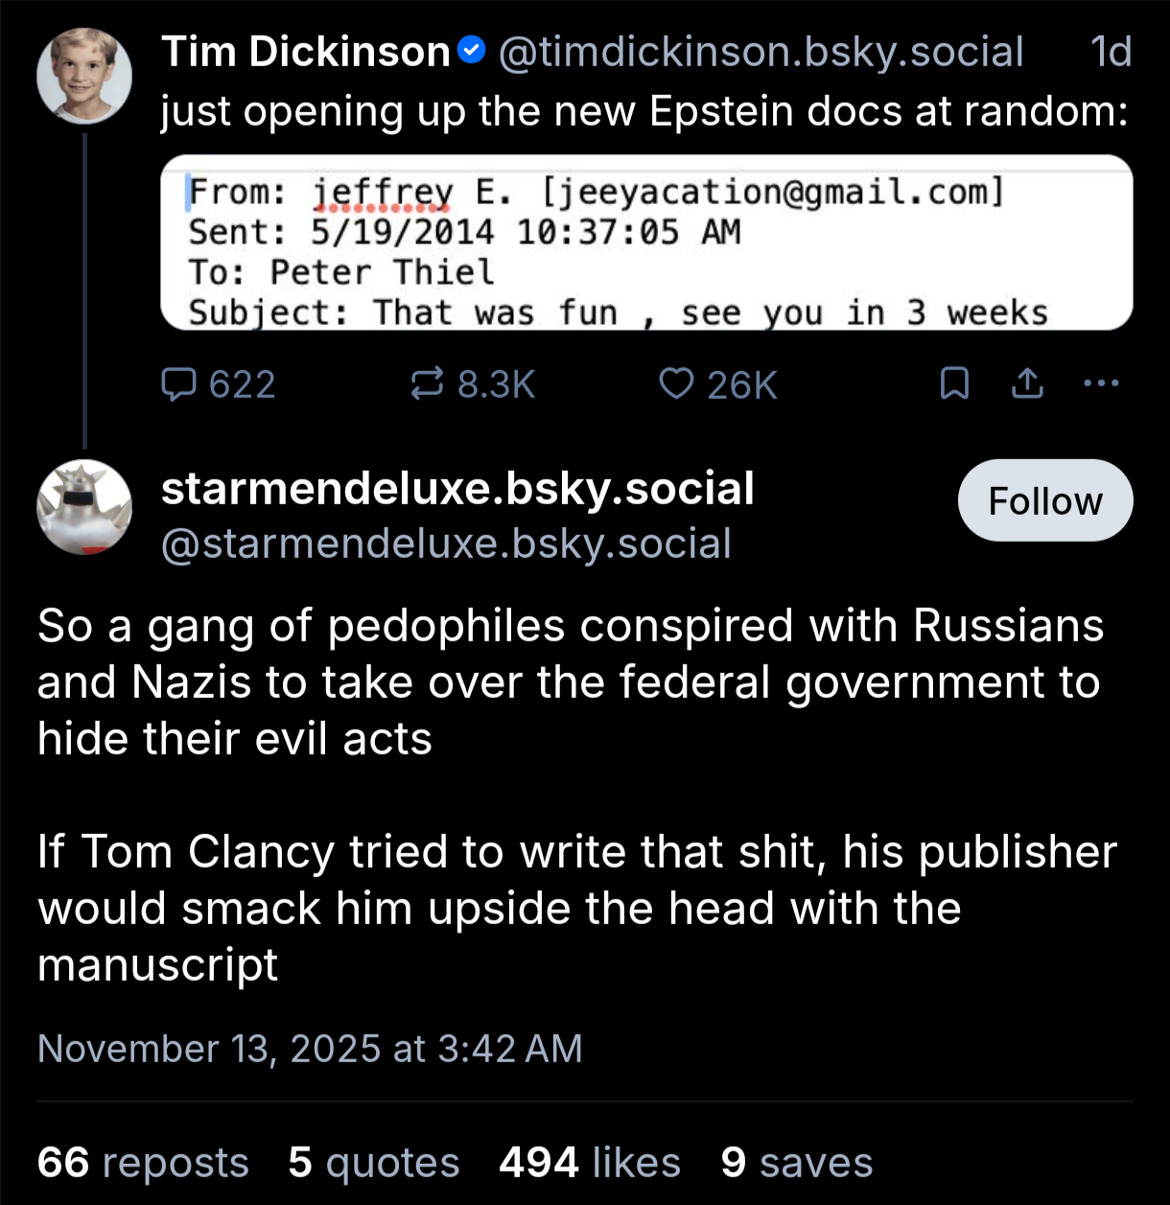Open Tim Dickinson's display name link
1170x1205 pixels.
click(x=305, y=52)
